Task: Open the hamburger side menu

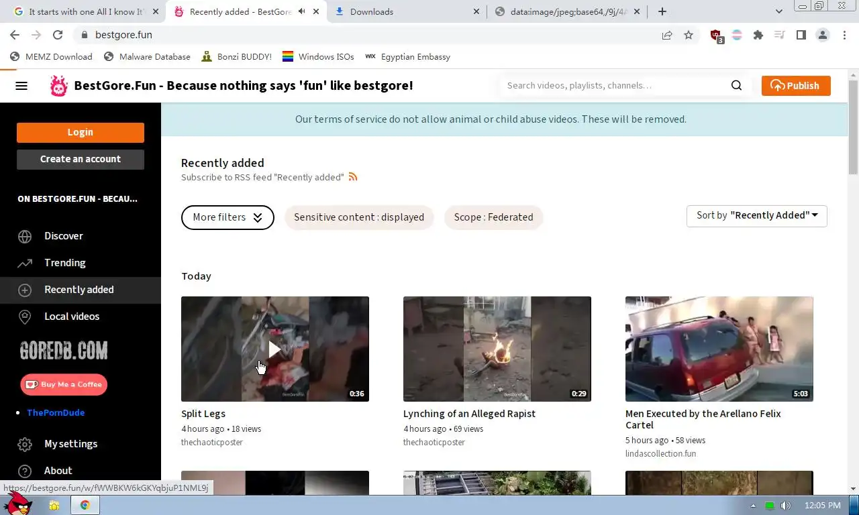Action: 21,86
